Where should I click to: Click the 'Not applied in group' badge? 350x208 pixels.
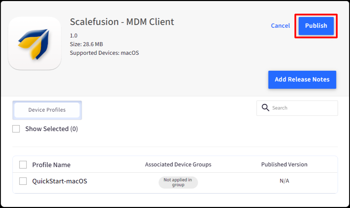coord(178,182)
